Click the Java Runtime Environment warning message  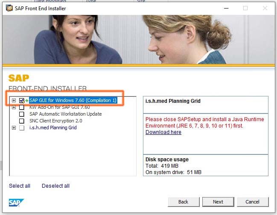click(204, 122)
